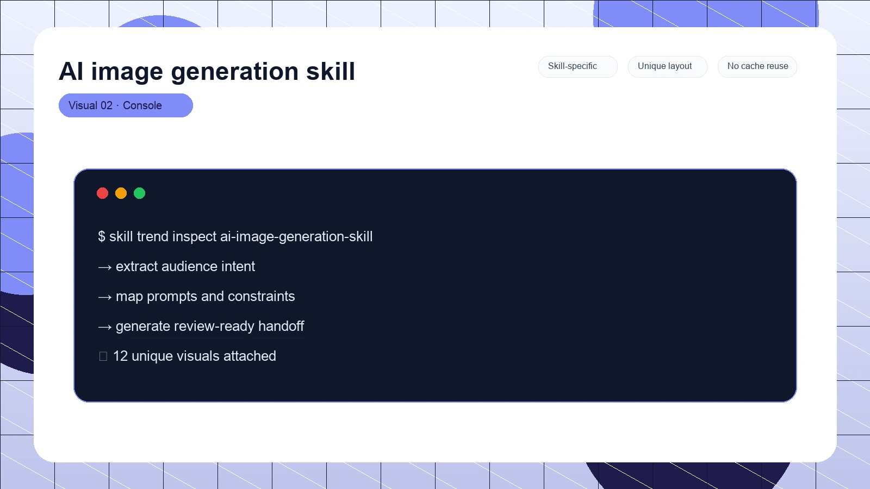
Task: Click the AI image generation skill heading
Action: pyautogui.click(x=207, y=71)
